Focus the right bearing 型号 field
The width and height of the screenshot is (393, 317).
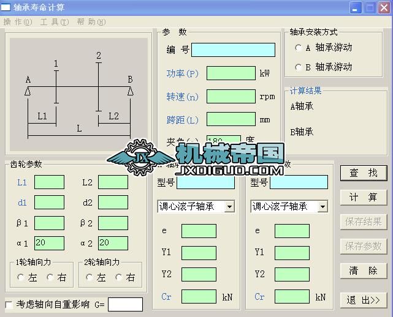pos(299,182)
